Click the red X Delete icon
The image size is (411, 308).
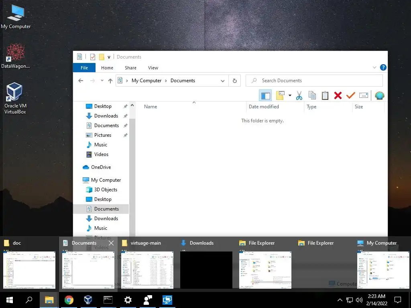pyautogui.click(x=338, y=95)
